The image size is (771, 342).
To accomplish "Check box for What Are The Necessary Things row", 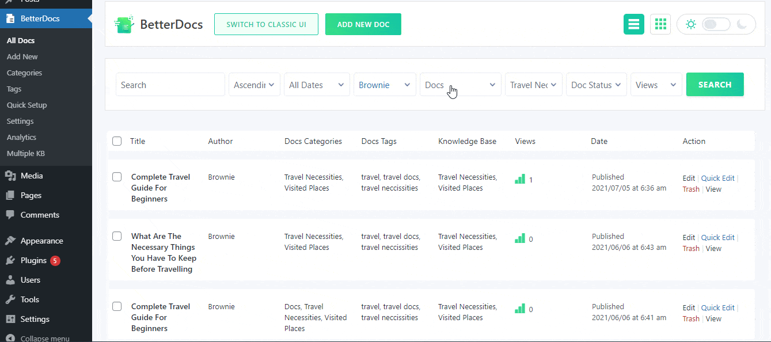I will tap(117, 236).
